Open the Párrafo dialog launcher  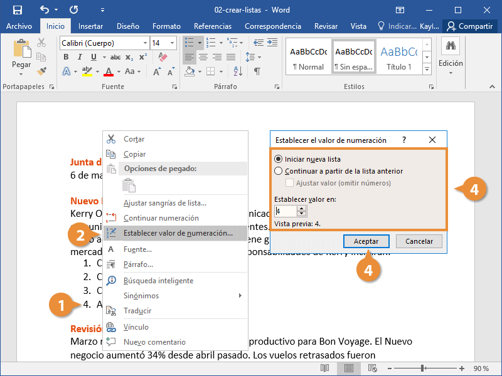(x=277, y=86)
